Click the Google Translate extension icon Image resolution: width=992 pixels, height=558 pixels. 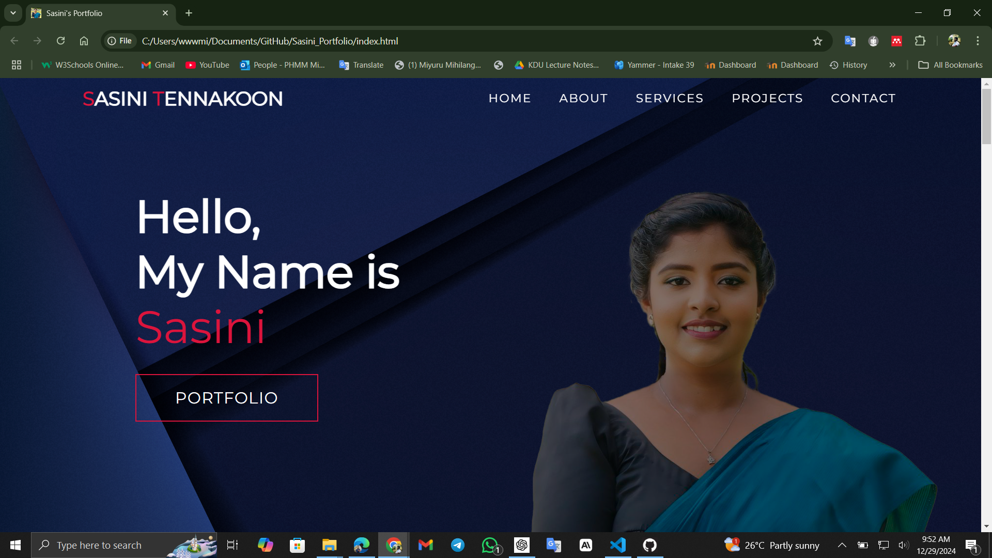coord(850,41)
